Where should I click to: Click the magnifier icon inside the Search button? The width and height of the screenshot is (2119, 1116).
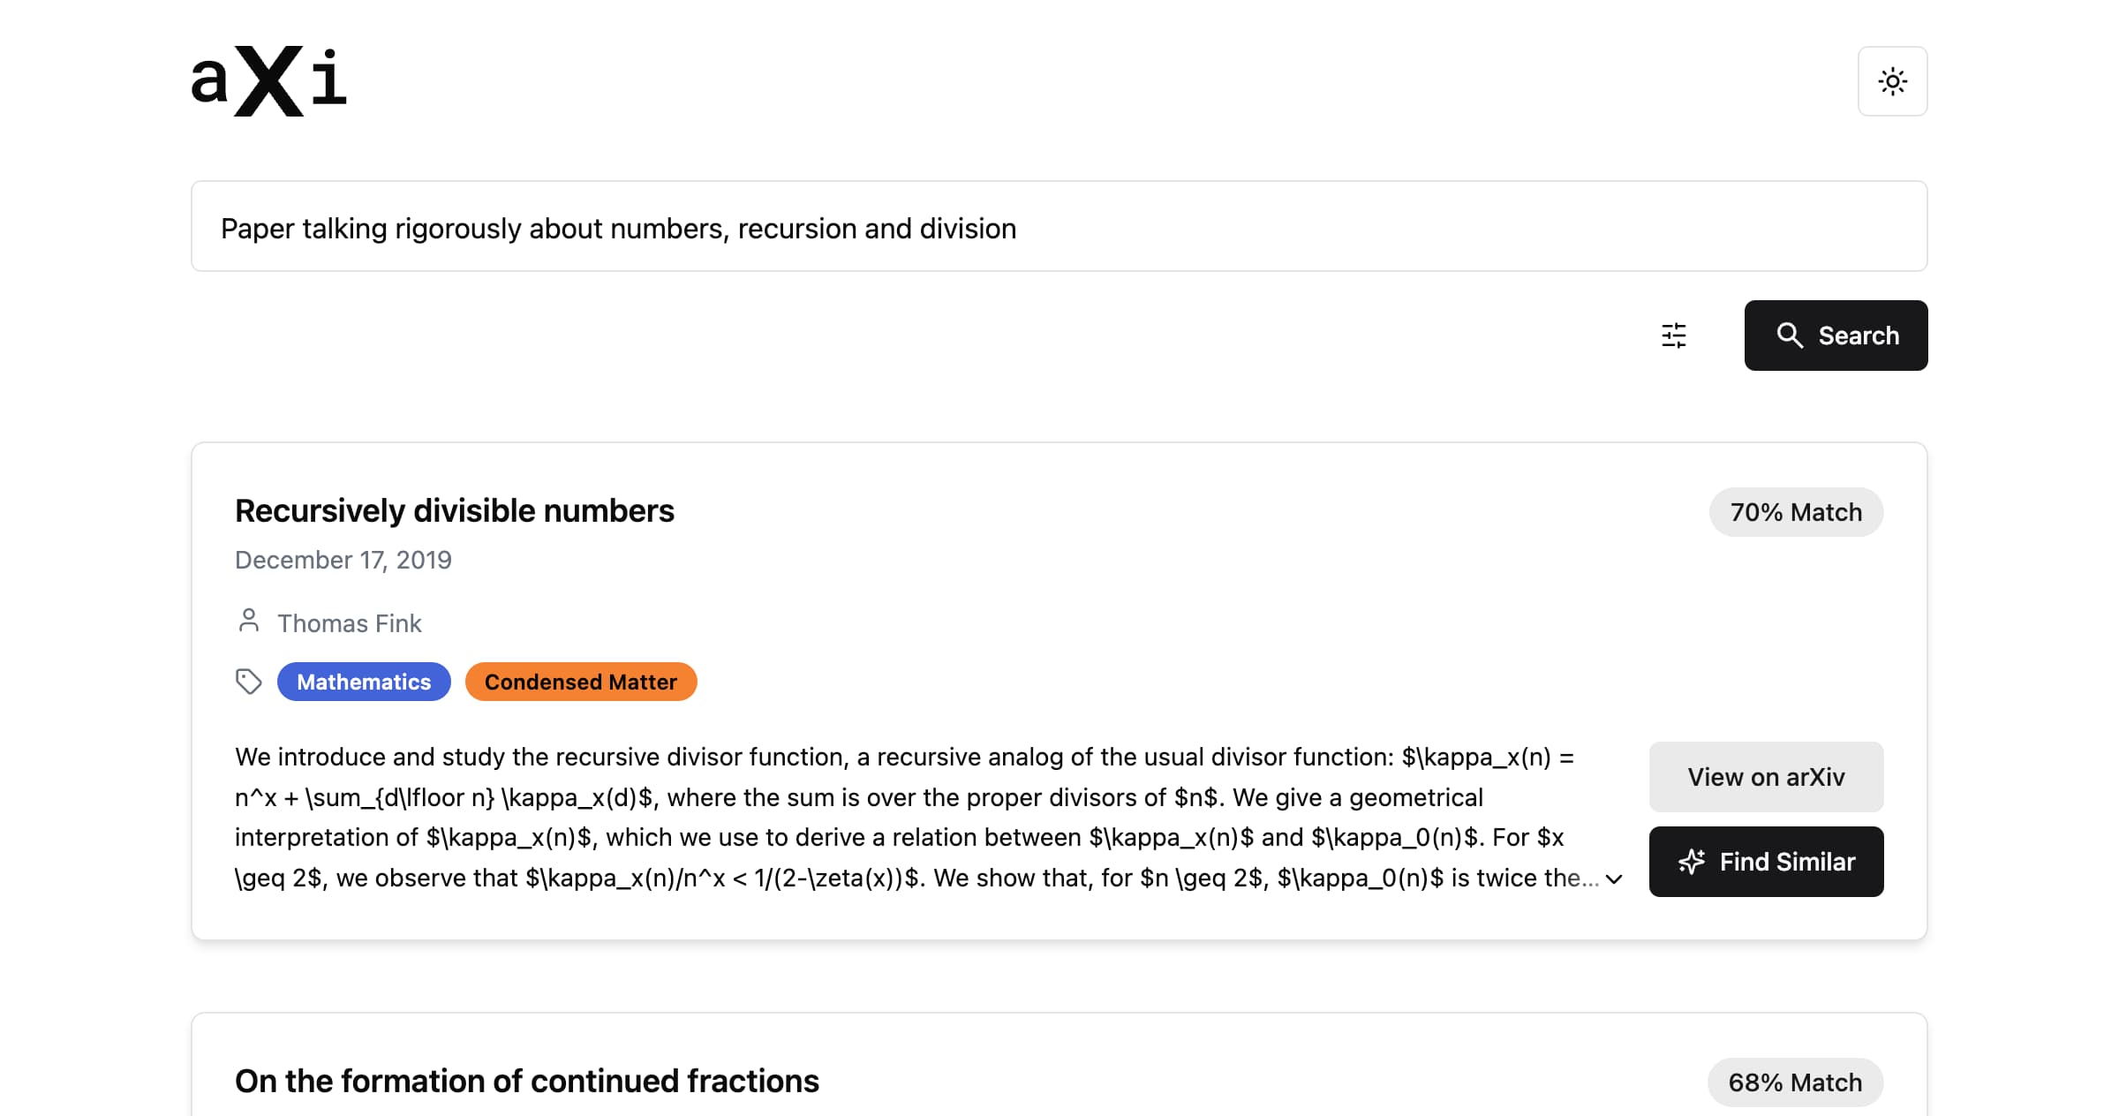click(1791, 336)
